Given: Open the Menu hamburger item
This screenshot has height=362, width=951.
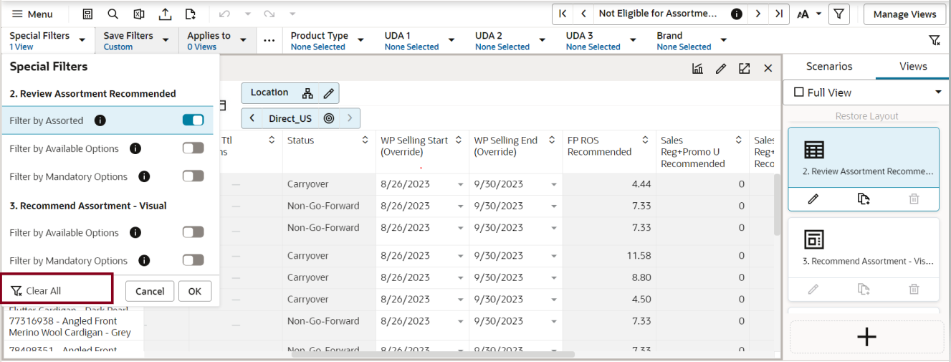Looking at the screenshot, I should (32, 14).
